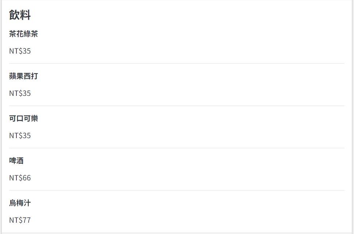The image size is (354, 234).
Task: Click the NT$77 price for 烏梅汁
Action: point(20,220)
